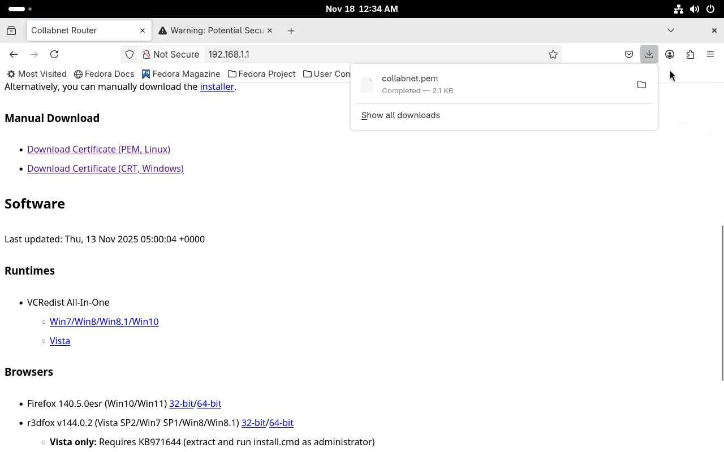Switch to the Warning: Potential Security tab
The height and width of the screenshot is (452, 724).
tap(216, 31)
